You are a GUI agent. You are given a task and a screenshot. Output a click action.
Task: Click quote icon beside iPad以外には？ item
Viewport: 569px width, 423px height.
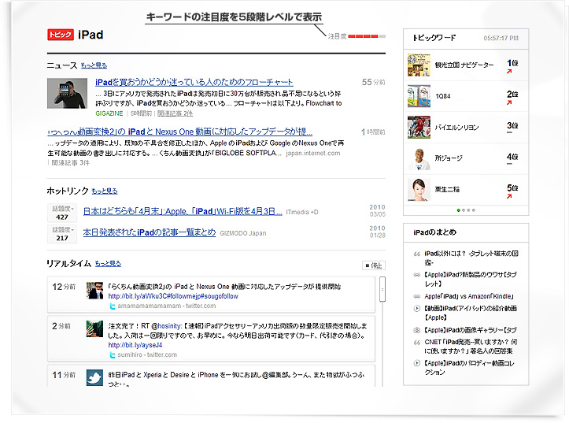click(x=417, y=254)
